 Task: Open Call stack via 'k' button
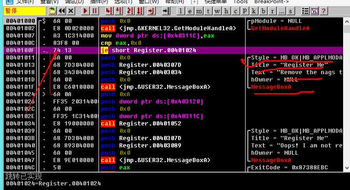pos(254,11)
